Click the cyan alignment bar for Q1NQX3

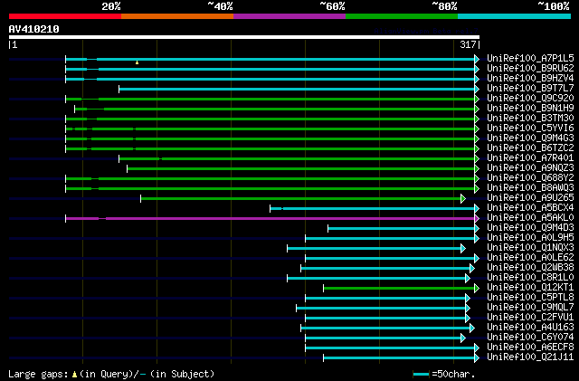tap(376, 248)
